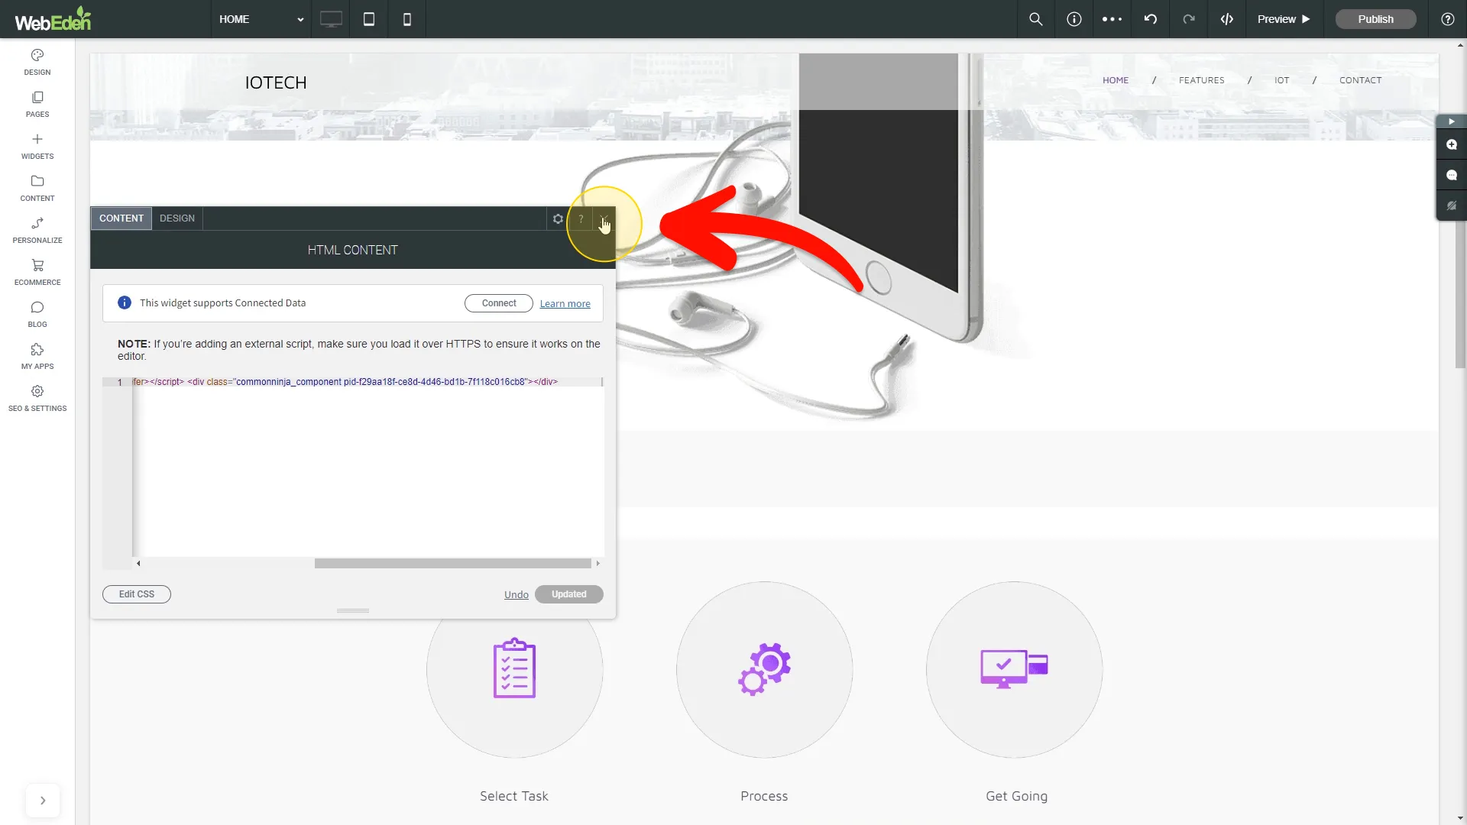Open the My Apps panel
The width and height of the screenshot is (1467, 825).
click(37, 356)
